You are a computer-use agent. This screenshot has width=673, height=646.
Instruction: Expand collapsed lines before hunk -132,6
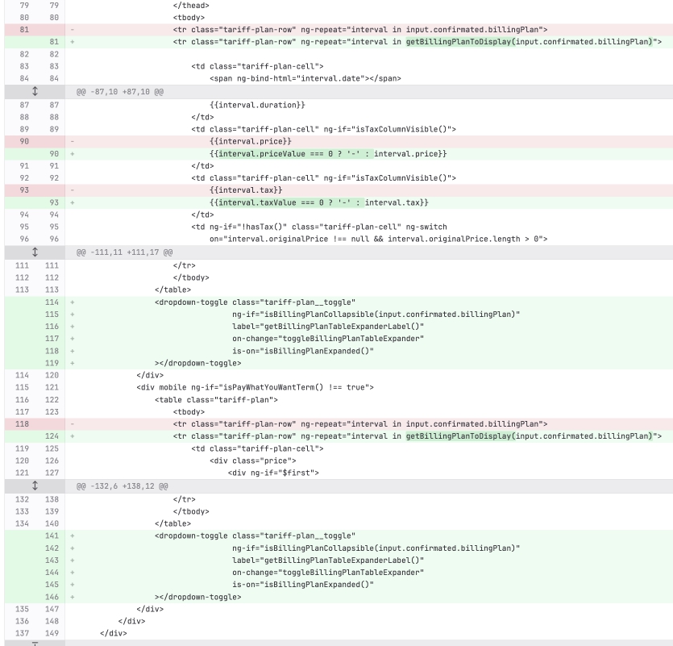tap(35, 486)
